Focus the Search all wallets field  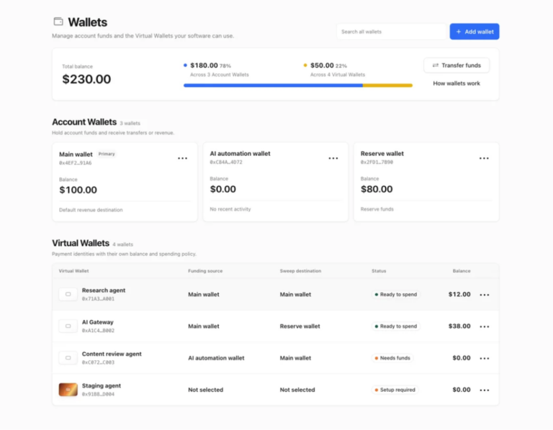click(x=391, y=32)
